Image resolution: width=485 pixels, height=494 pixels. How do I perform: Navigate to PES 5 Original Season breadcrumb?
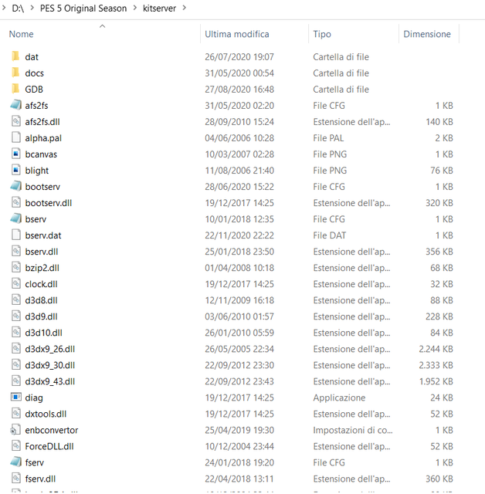(x=82, y=8)
